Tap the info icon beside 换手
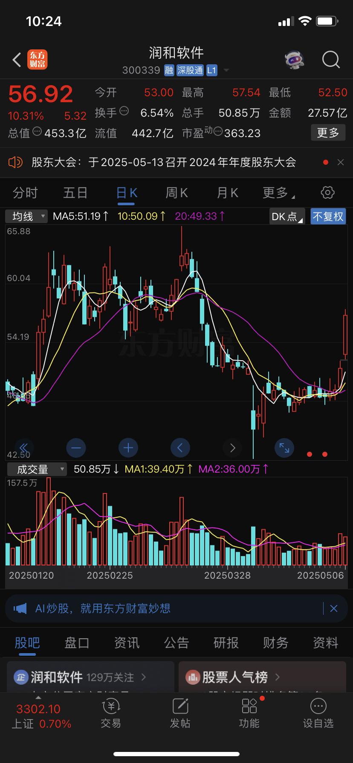 coord(124,111)
